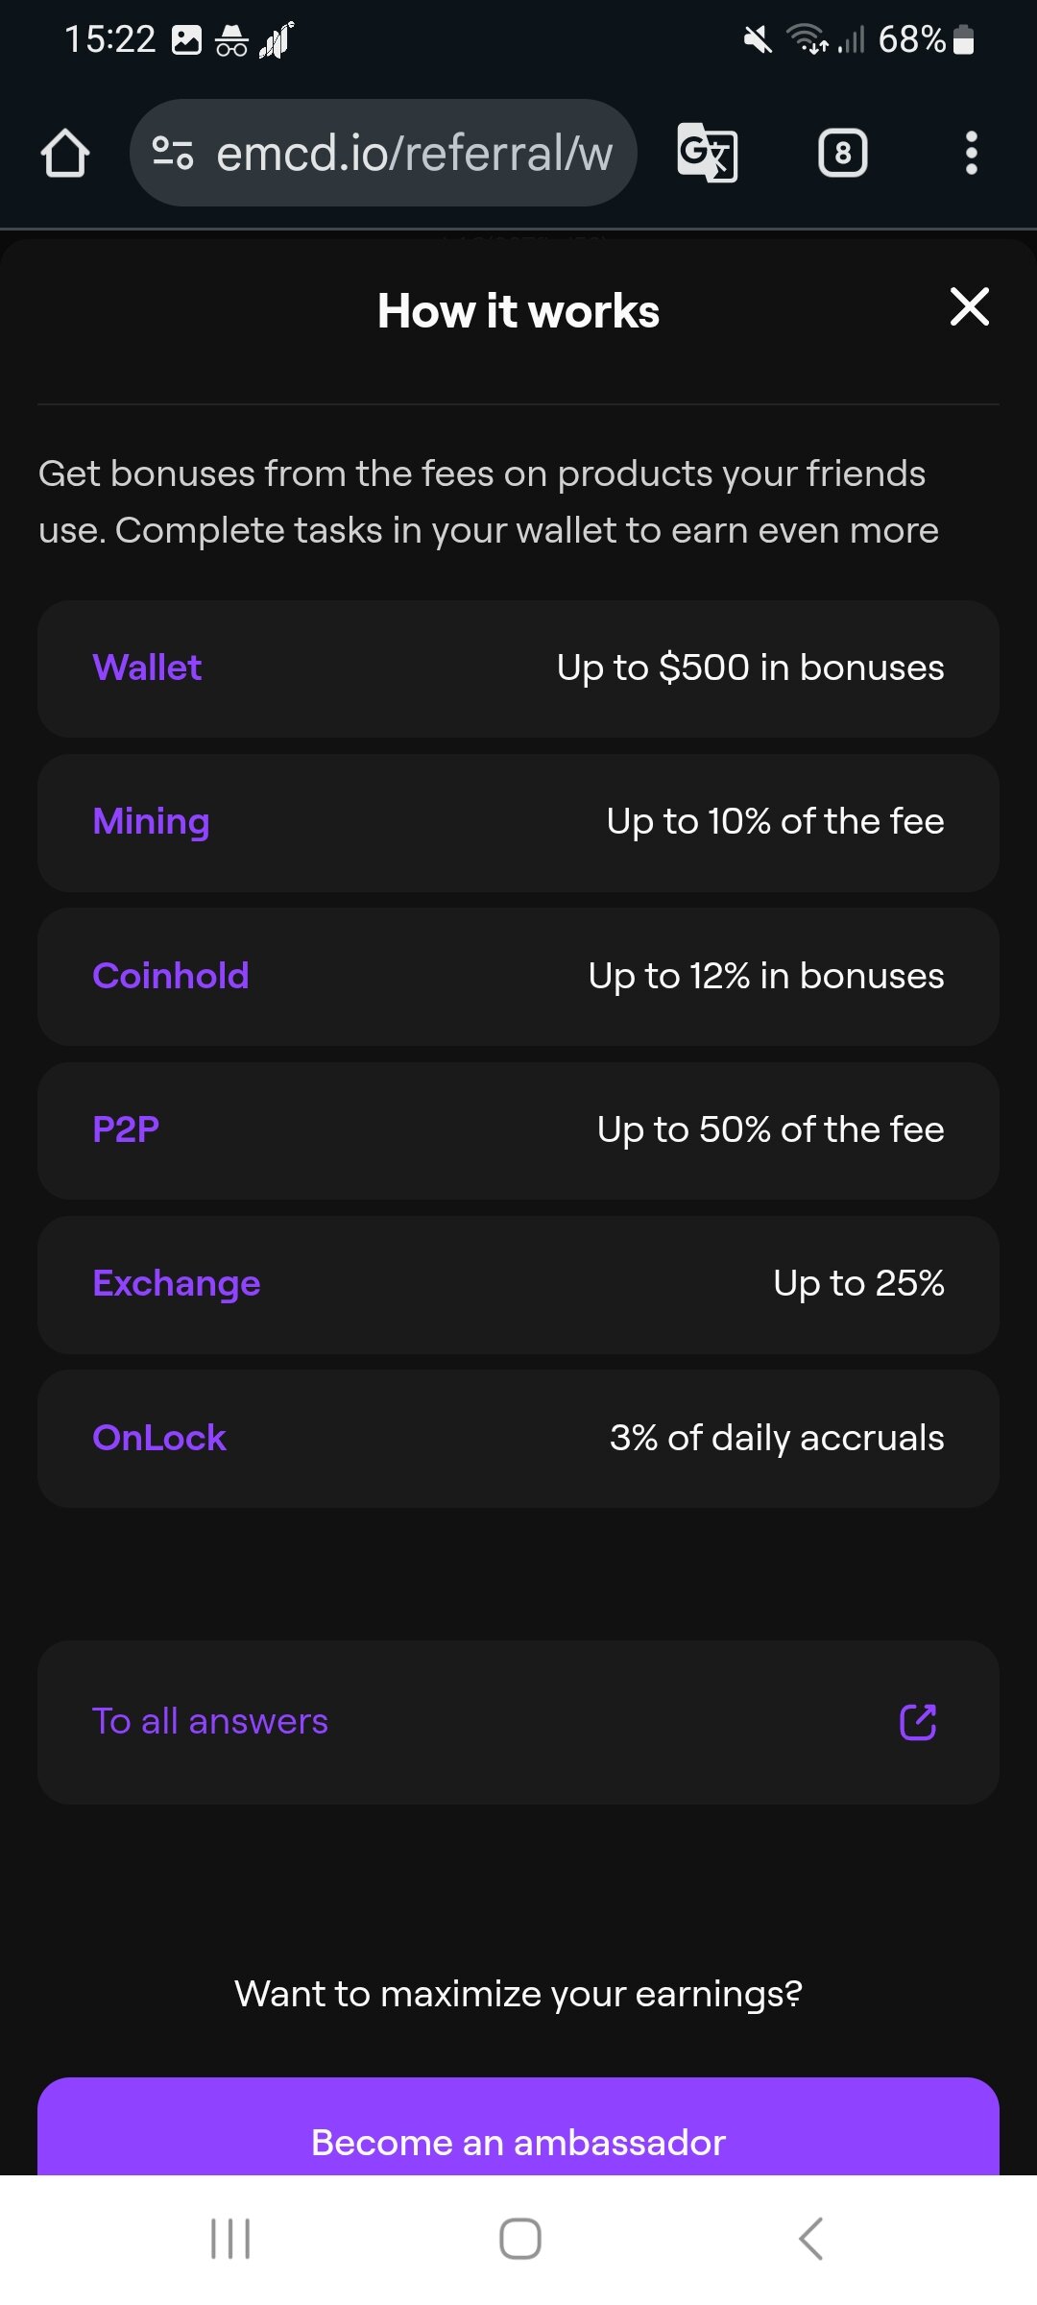Screen dimensions: 1037x2305
Task: Open site info icon in address bar
Action: coord(173,154)
